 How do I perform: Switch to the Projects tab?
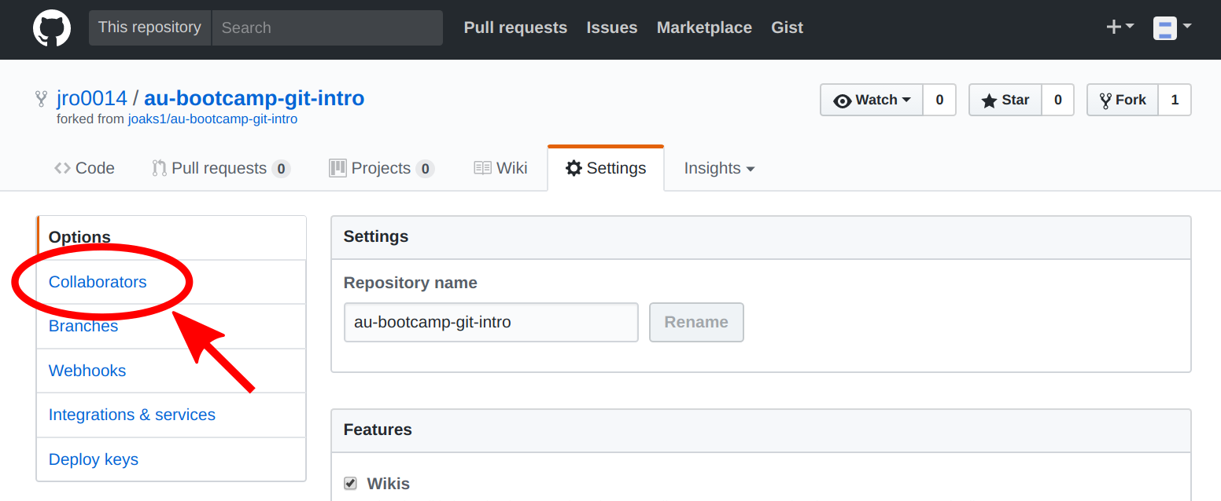tap(381, 168)
